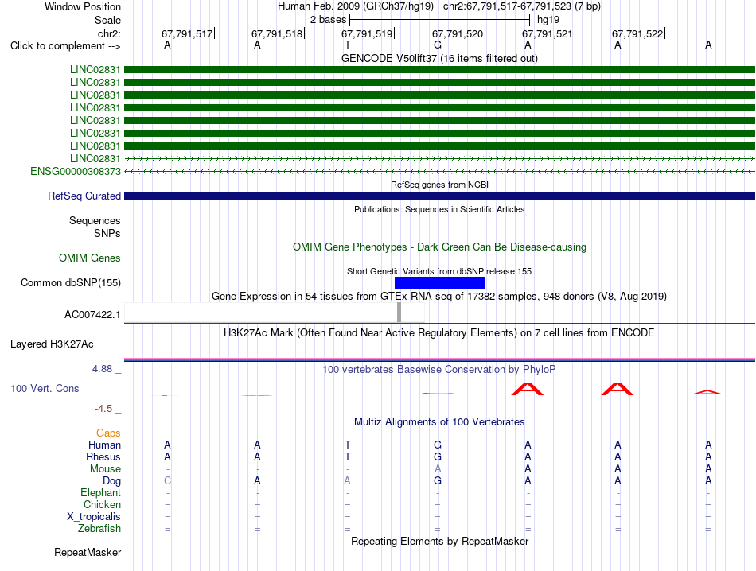
Task: Click position label 67,791,517
Action: [186, 33]
